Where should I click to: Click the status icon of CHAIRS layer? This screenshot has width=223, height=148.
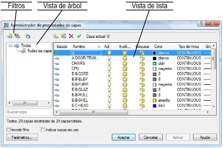(x=57, y=64)
